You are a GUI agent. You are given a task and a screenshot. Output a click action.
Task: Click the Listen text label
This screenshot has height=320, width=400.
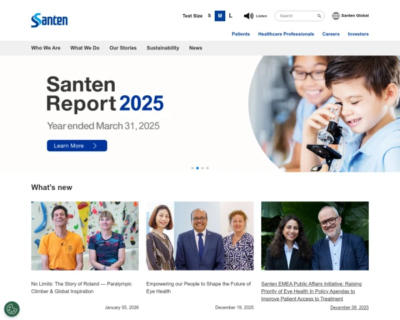[261, 16]
